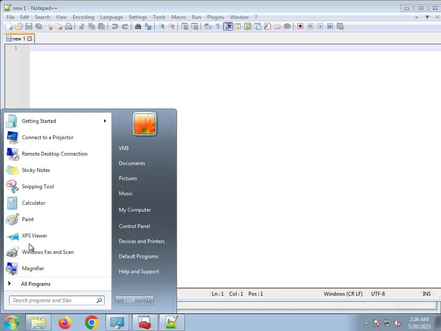The width and height of the screenshot is (441, 331).
Task: Click the Windows Start orb
Action: click(x=11, y=322)
